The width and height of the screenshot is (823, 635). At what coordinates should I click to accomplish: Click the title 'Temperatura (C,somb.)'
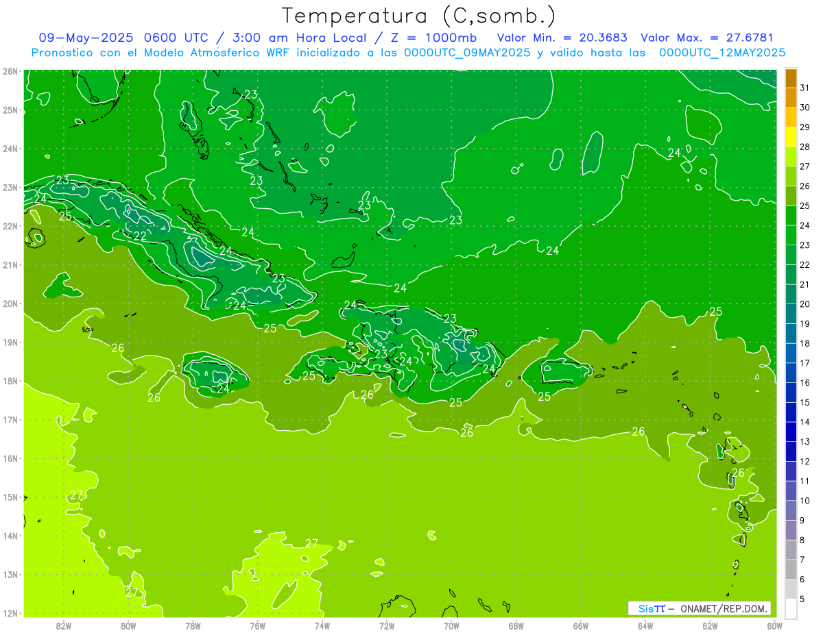[x=419, y=16]
